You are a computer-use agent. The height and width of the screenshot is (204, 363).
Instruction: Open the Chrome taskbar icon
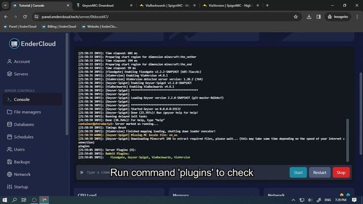pos(44,200)
